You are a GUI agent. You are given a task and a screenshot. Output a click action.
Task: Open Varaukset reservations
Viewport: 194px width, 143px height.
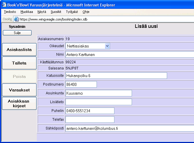(x=19, y=90)
